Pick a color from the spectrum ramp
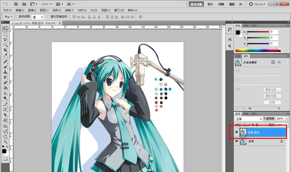The width and height of the screenshot is (291, 172). pyautogui.click(x=258, y=50)
